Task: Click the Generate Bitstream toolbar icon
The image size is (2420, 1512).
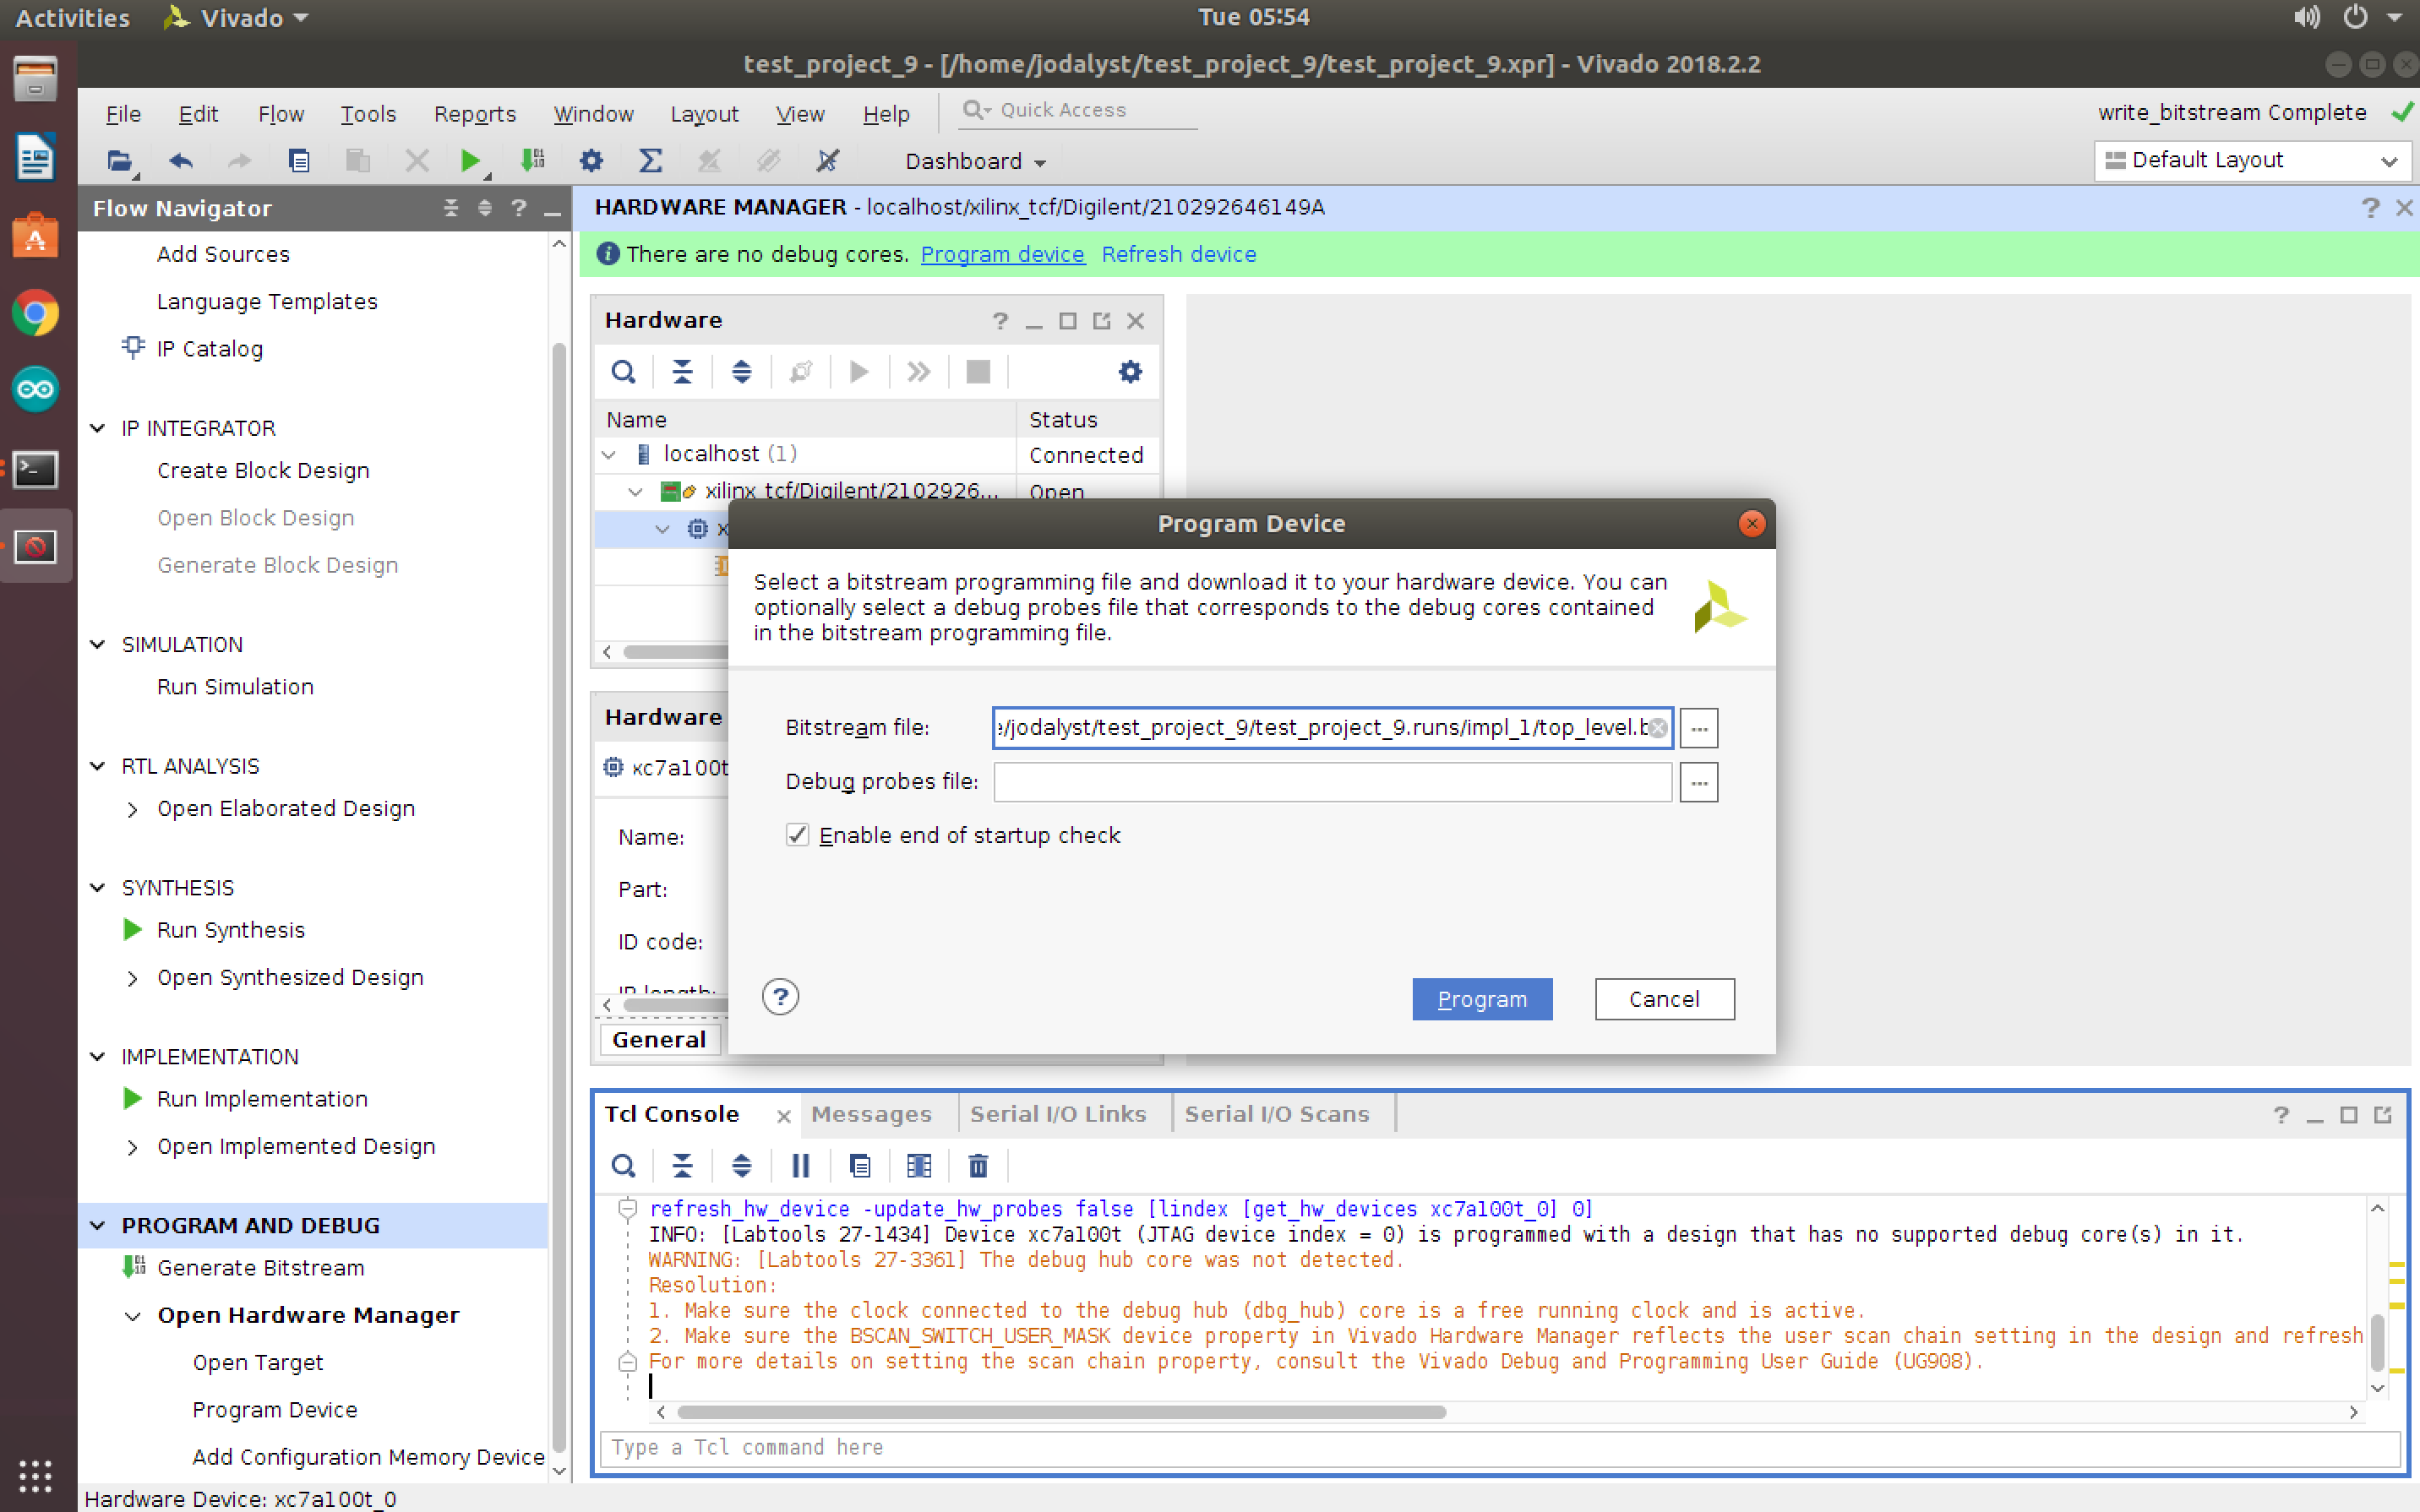Action: pyautogui.click(x=532, y=160)
